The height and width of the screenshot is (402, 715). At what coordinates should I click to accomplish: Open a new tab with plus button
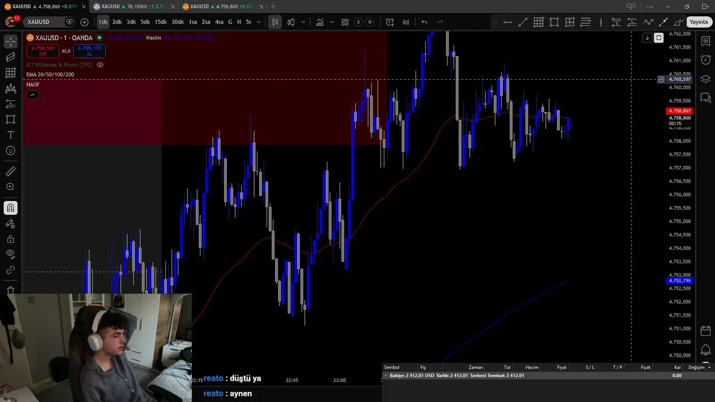[273, 7]
